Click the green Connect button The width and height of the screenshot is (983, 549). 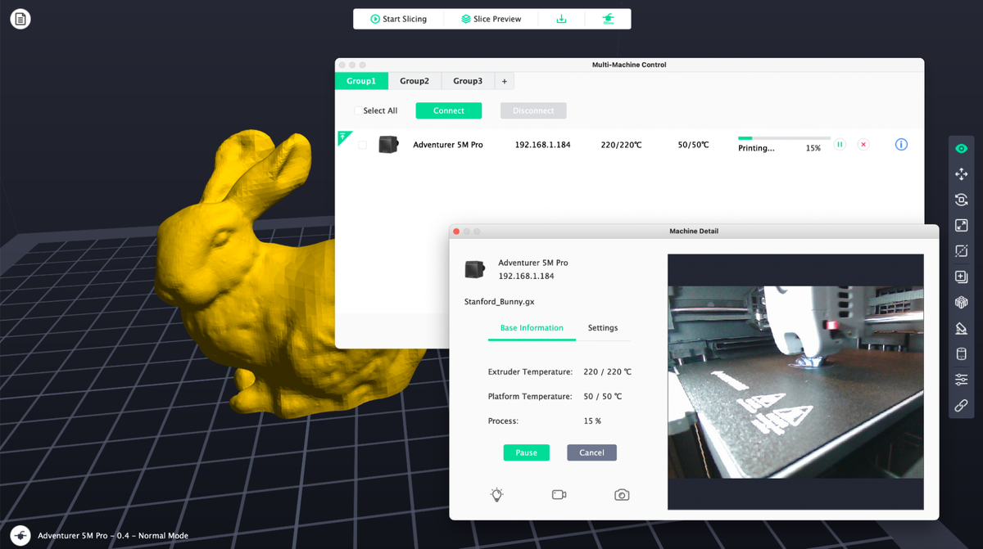[449, 110]
